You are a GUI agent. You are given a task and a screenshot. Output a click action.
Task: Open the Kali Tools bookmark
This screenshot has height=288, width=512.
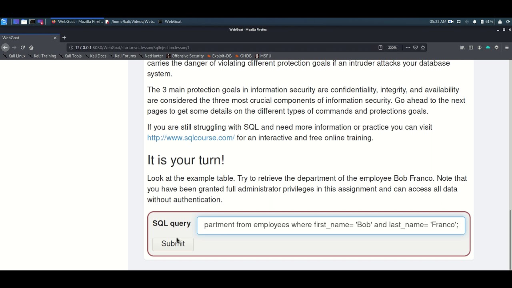click(70, 56)
